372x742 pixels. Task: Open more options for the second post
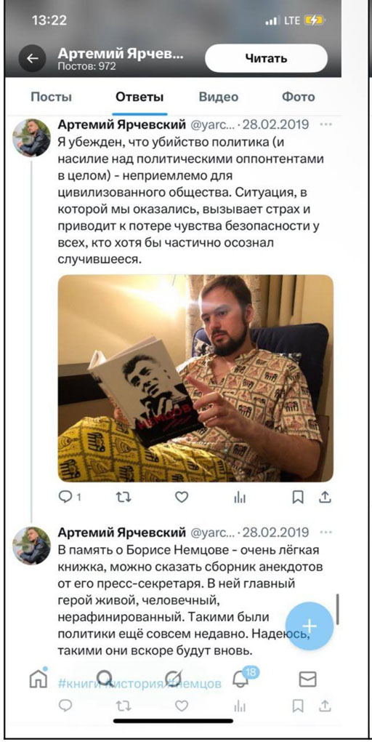click(x=325, y=532)
